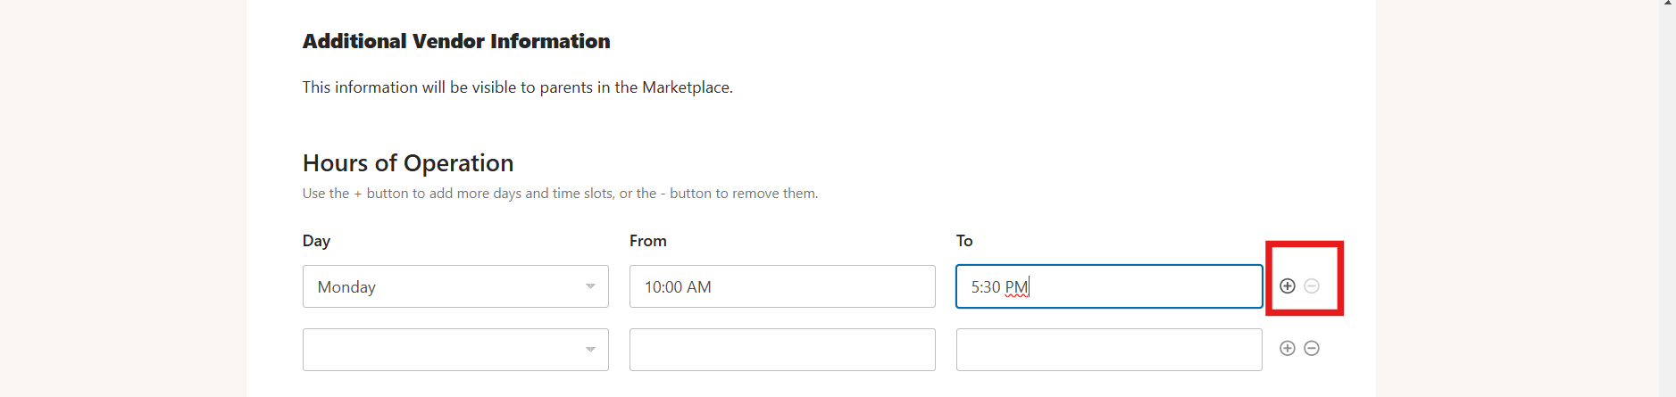Image resolution: width=1676 pixels, height=397 pixels.
Task: Add another row using second row's plus icon
Action: [1287, 349]
